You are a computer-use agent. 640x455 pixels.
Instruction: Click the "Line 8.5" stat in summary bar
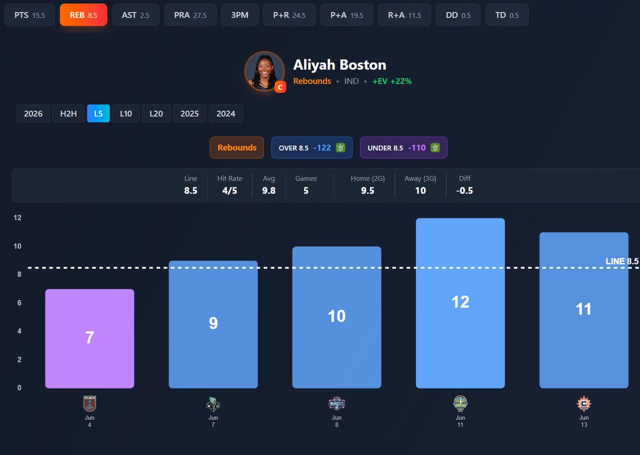[x=191, y=185]
